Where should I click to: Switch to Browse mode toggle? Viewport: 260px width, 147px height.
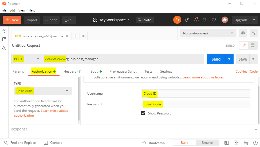207,143
